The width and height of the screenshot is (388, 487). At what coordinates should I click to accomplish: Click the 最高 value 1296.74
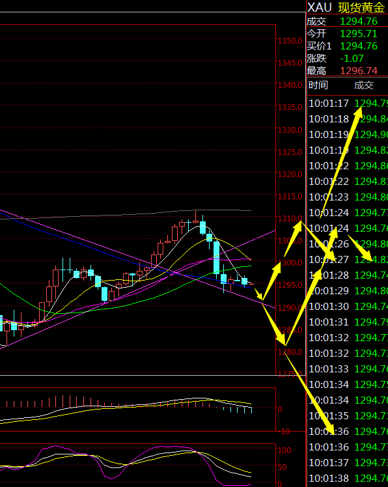pos(359,71)
